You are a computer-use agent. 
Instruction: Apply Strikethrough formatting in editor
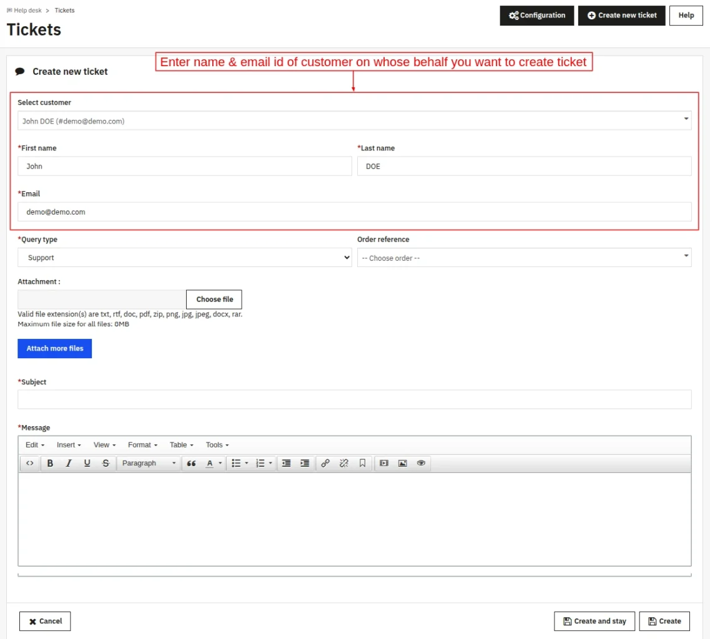(106, 463)
